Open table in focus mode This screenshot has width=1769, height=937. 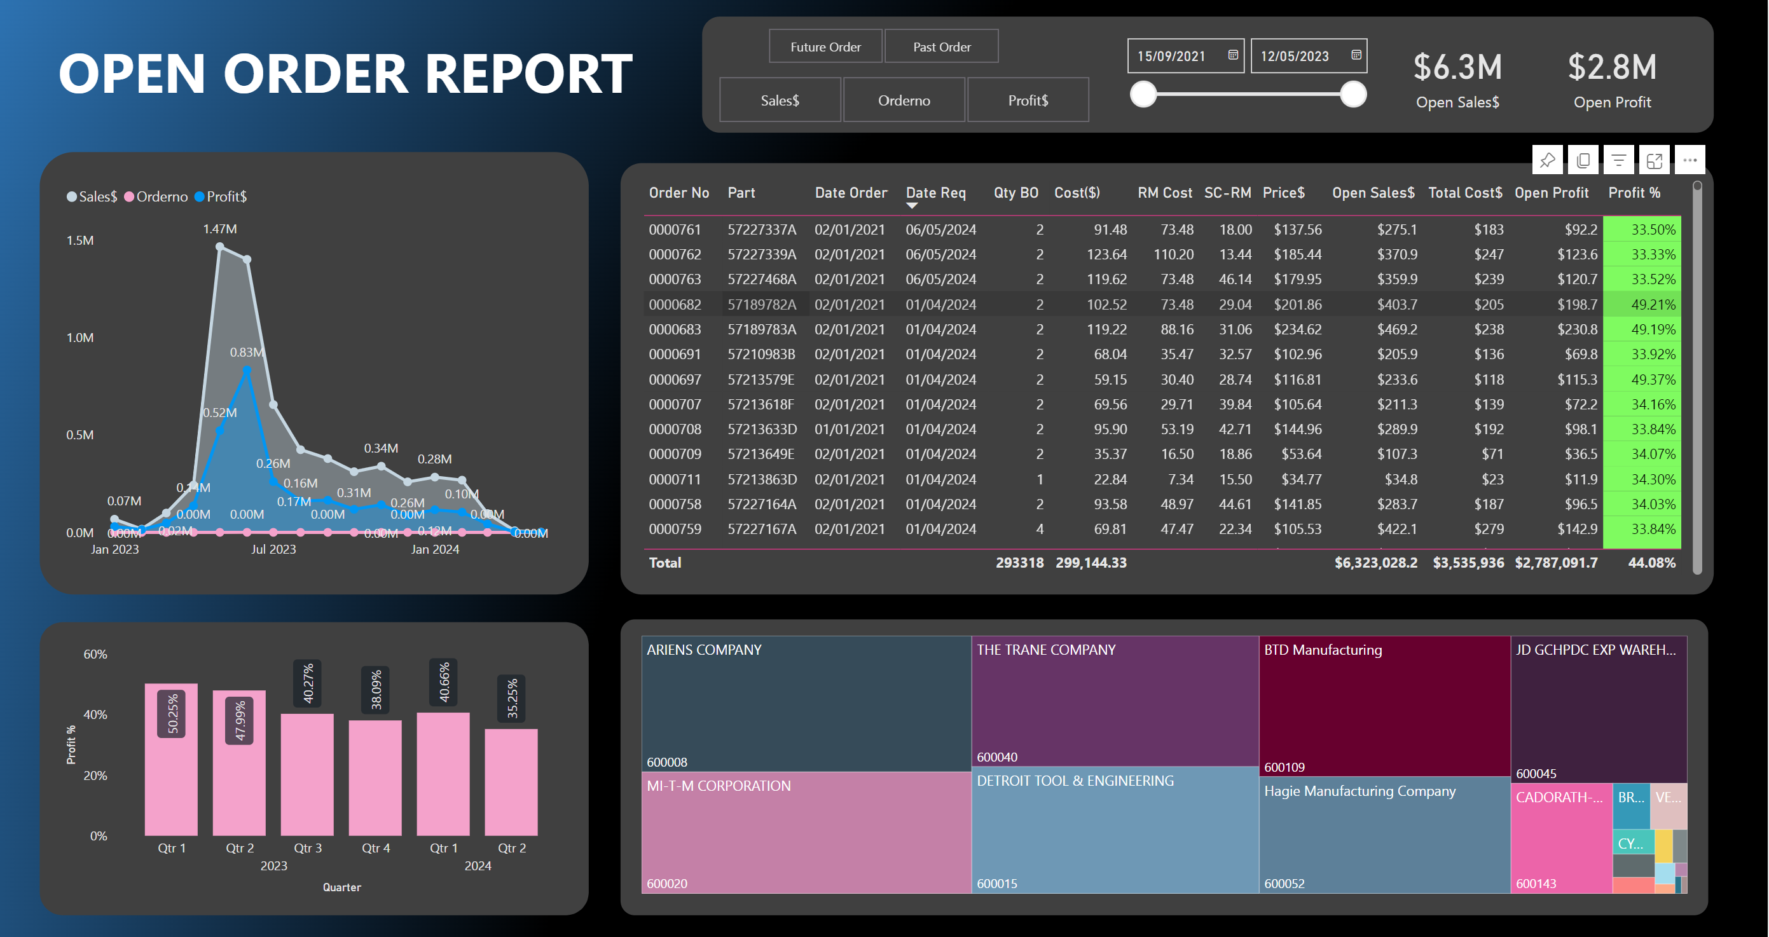(x=1655, y=161)
